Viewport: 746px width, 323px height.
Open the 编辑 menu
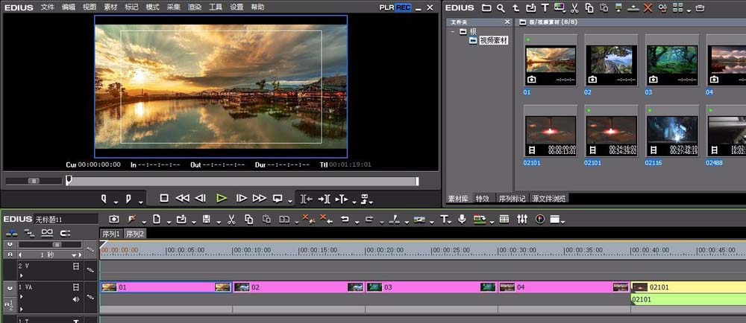pyautogui.click(x=69, y=7)
